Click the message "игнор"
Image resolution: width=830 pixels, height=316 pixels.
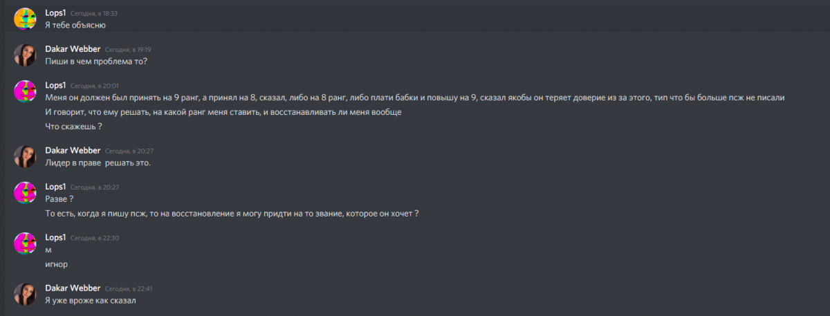(57, 263)
